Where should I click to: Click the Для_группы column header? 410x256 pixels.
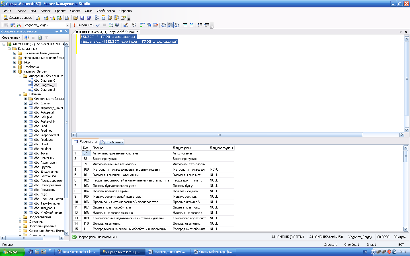[190, 148]
